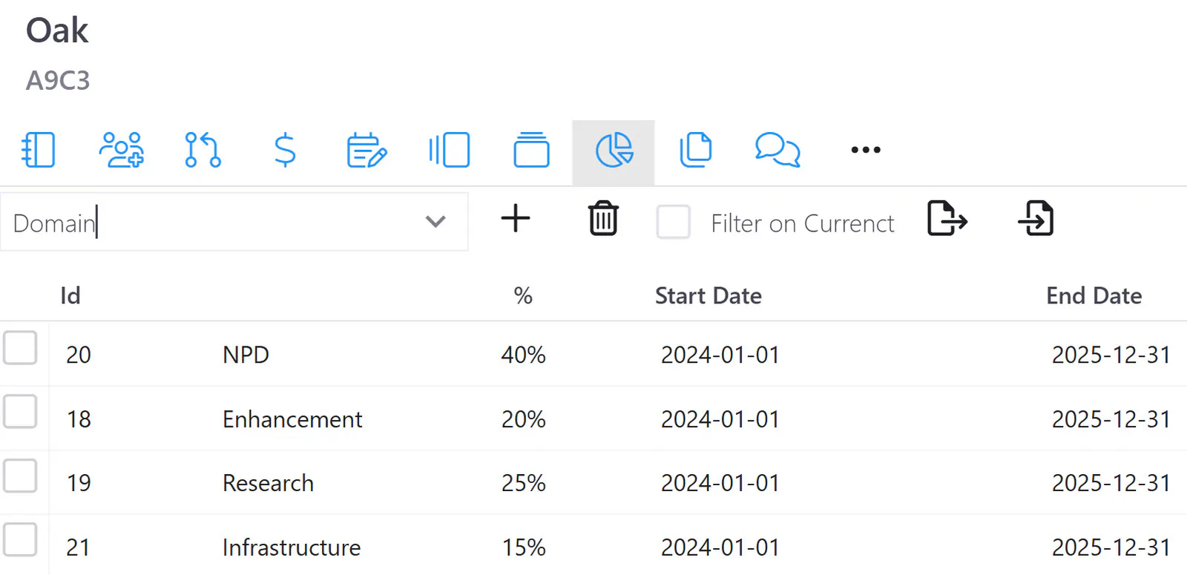This screenshot has height=575, width=1187.
Task: Open the stacked cards tab icon
Action: (x=531, y=150)
